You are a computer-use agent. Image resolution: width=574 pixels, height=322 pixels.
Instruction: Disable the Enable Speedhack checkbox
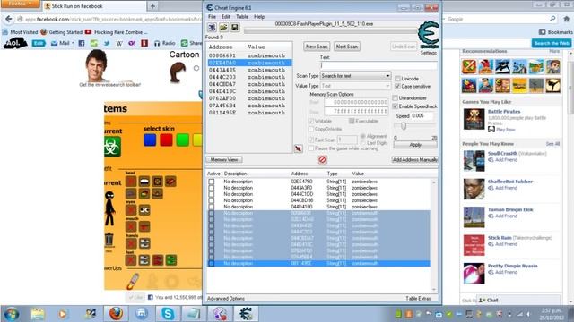tap(395, 106)
